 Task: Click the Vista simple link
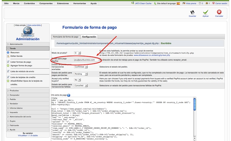[20, 25]
